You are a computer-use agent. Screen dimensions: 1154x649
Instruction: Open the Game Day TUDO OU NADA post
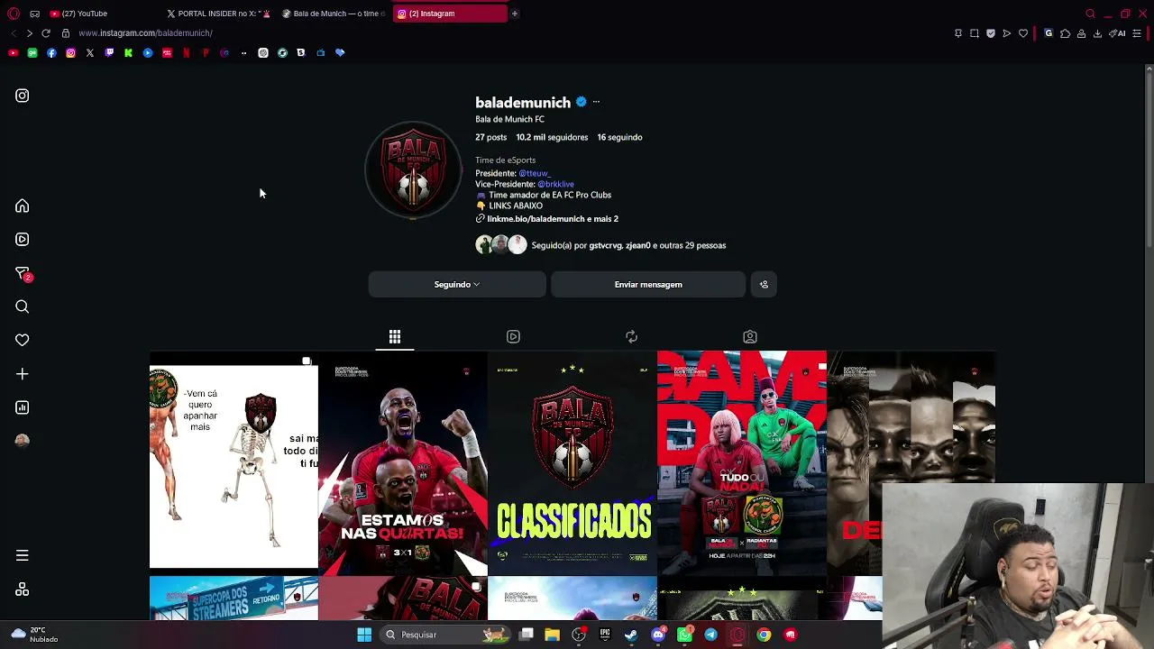pyautogui.click(x=742, y=462)
